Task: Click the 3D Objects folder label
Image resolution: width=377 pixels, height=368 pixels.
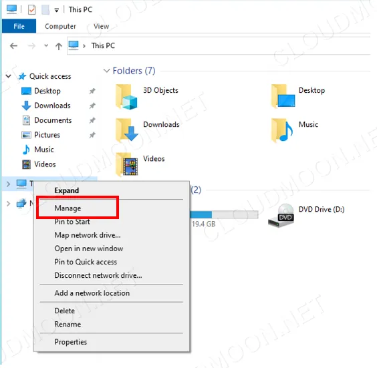Action: 160,90
